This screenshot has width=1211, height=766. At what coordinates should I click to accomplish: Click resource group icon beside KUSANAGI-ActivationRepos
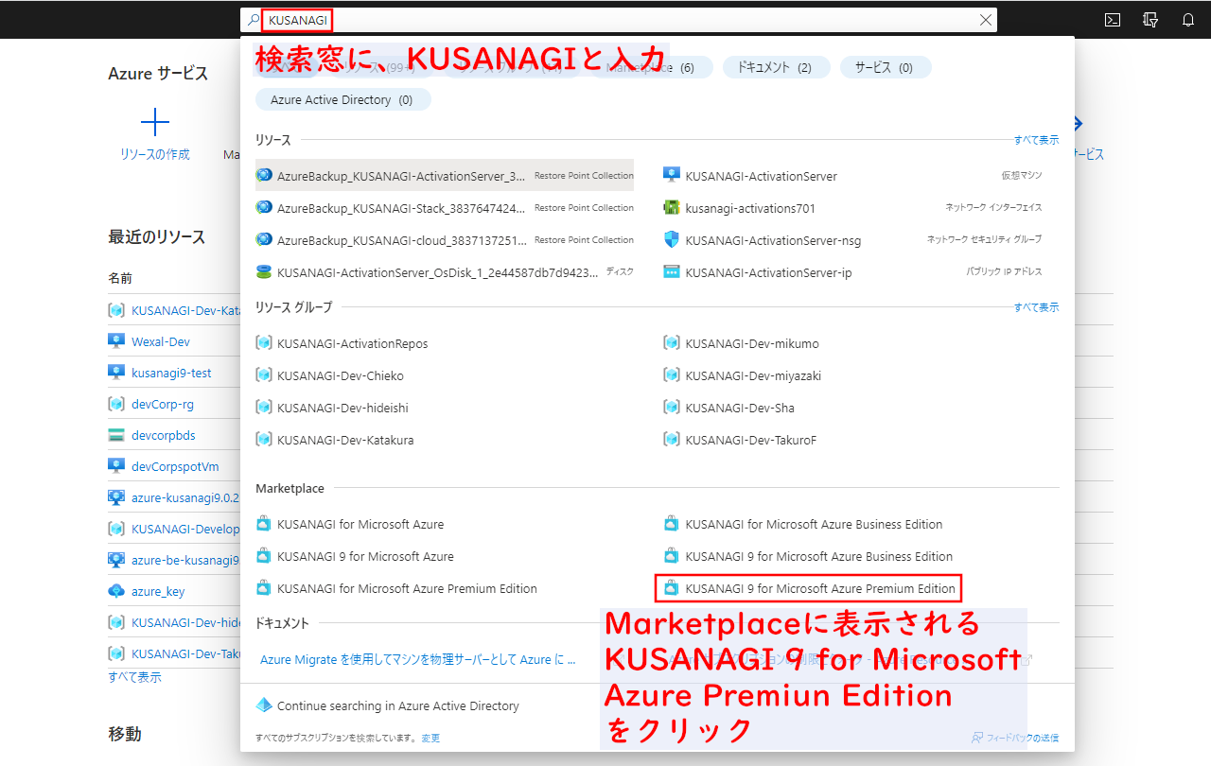pos(264,343)
